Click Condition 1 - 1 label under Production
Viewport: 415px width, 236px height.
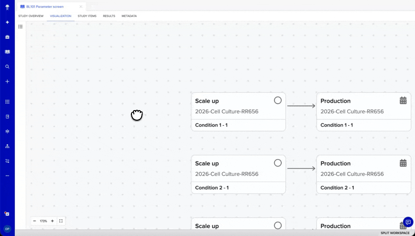[337, 125]
